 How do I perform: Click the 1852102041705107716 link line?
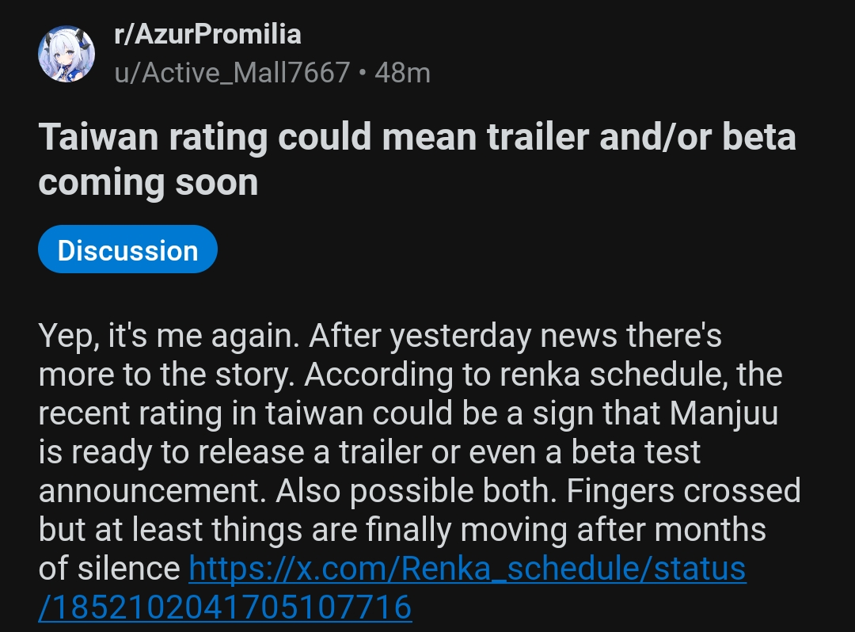225,607
